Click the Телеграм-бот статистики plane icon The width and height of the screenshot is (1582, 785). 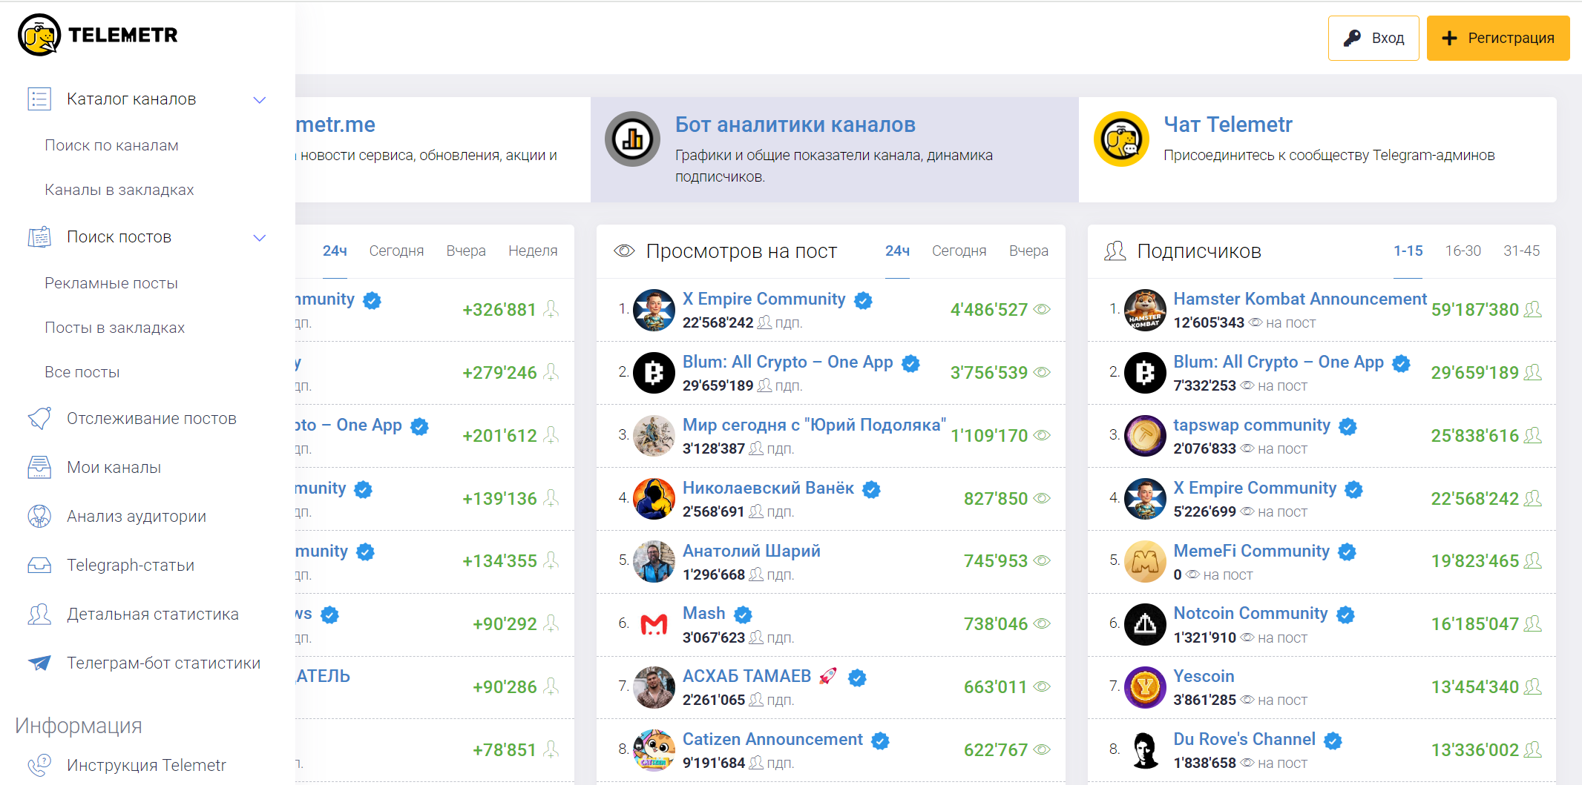click(x=39, y=663)
